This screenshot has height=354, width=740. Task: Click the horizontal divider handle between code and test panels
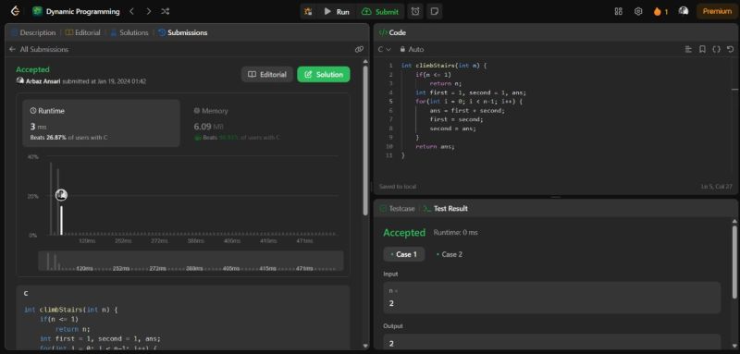click(x=556, y=197)
